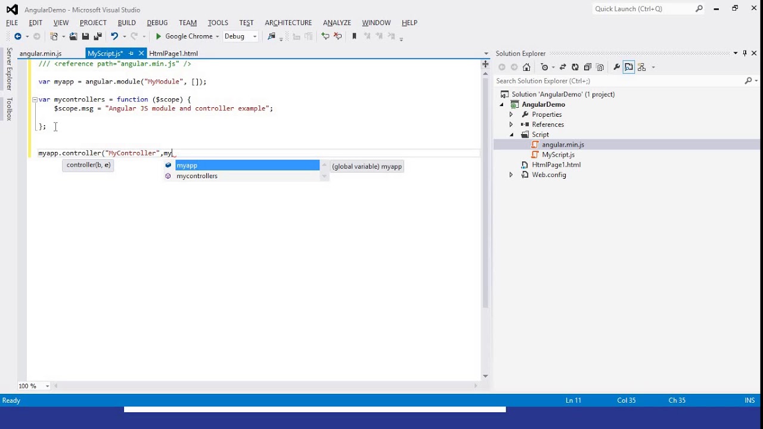Click the editor horizontal scrollbar track
This screenshot has height=429, width=763.
click(x=267, y=386)
